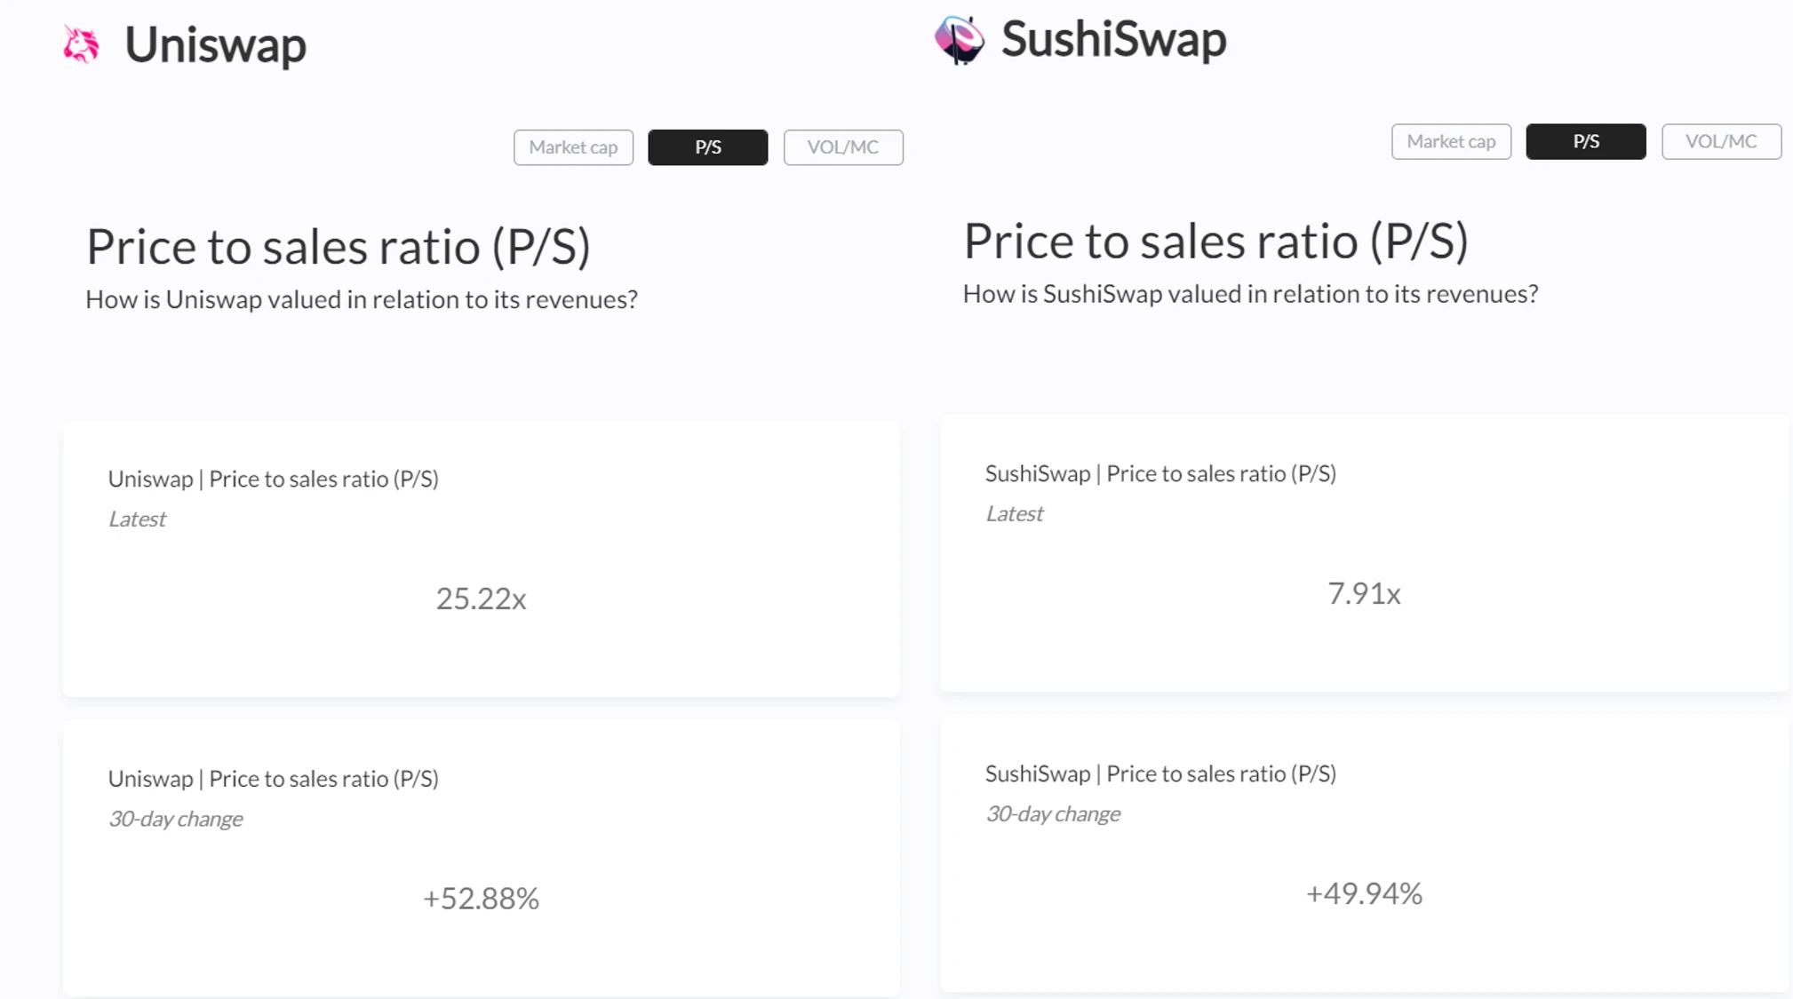
Task: Click the Uniswap title text
Action: (215, 44)
